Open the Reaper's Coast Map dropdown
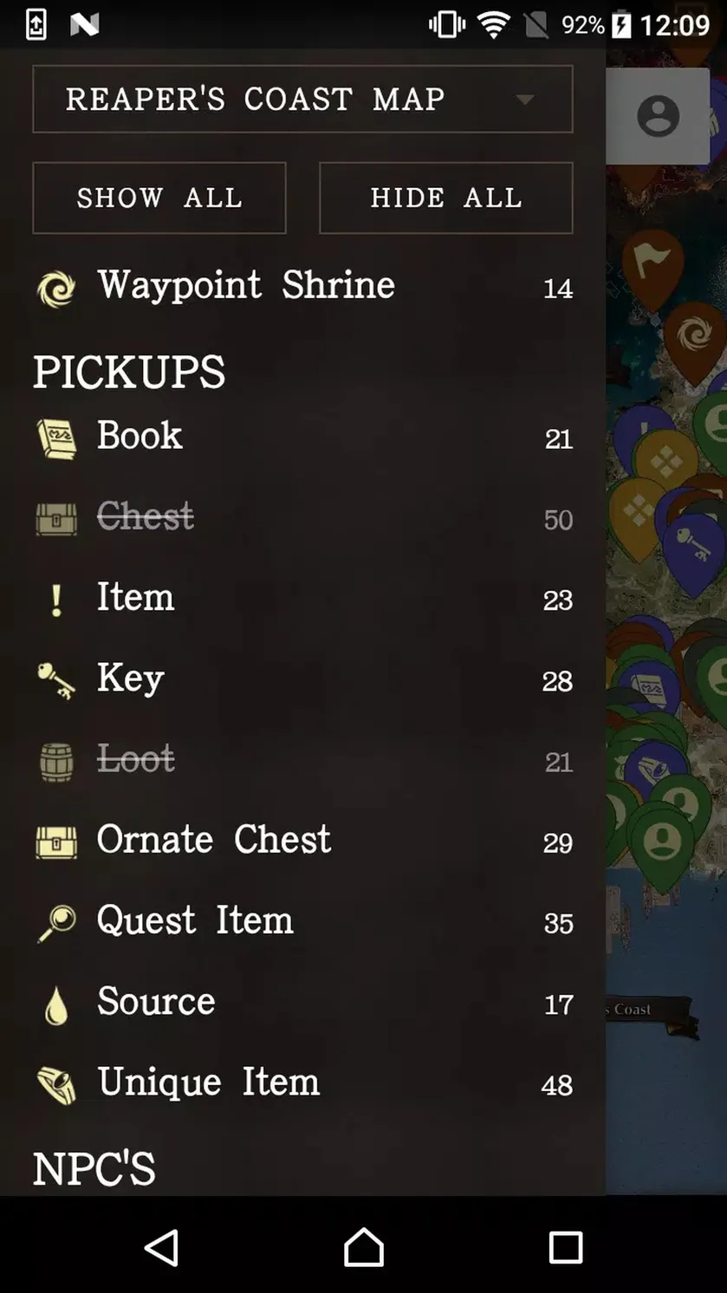 point(302,99)
